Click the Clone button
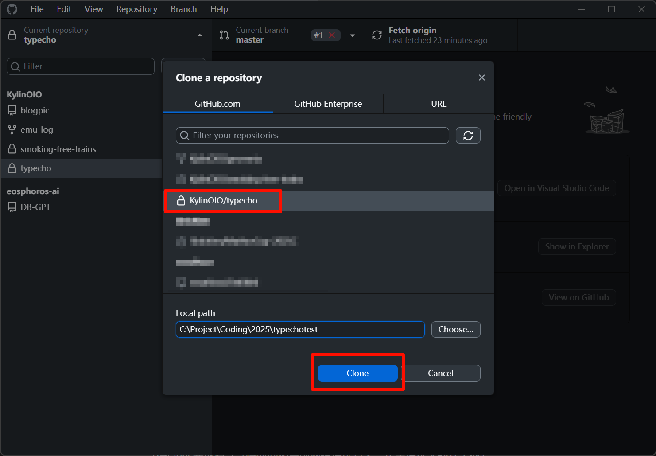656x456 pixels. pyautogui.click(x=357, y=373)
